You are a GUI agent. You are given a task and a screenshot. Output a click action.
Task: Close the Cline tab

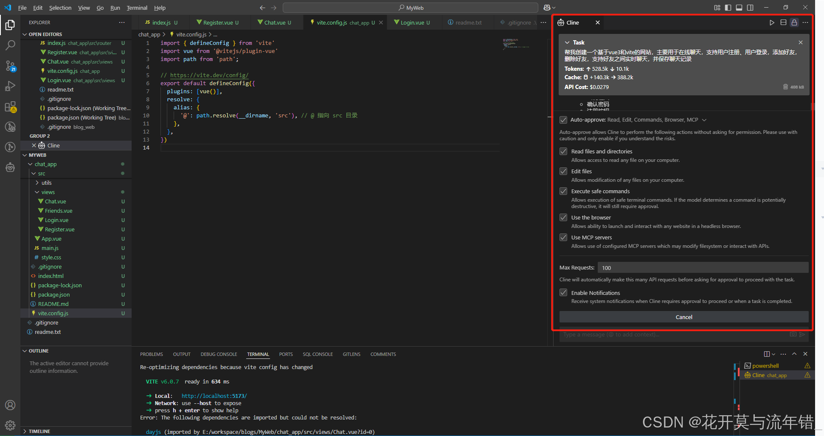[x=598, y=22]
